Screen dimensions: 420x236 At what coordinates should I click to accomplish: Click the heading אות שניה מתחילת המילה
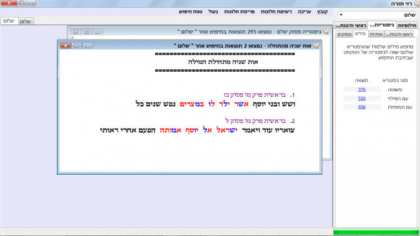tap(223, 62)
